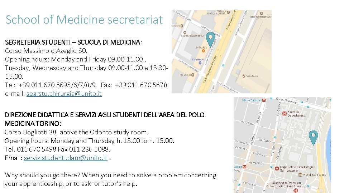Click the Spezia metro station icon
Viewport: 344px width, 193px height.
point(245,167)
